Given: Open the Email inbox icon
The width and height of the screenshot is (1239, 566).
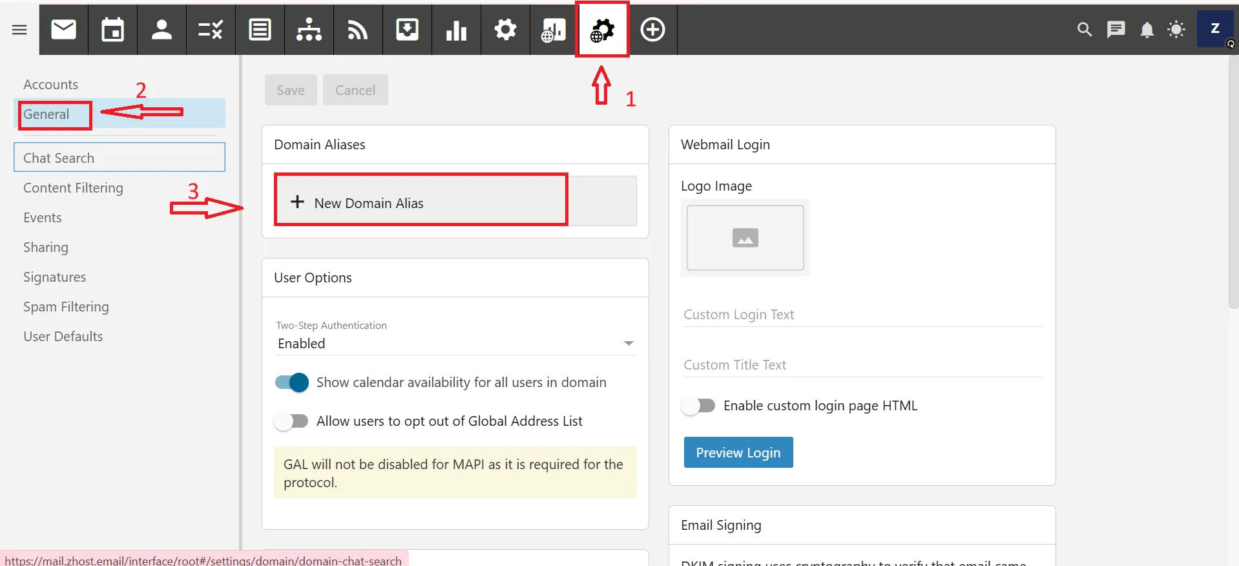Looking at the screenshot, I should [63, 30].
